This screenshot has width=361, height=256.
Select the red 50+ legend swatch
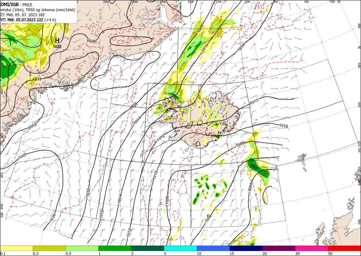[344, 248]
